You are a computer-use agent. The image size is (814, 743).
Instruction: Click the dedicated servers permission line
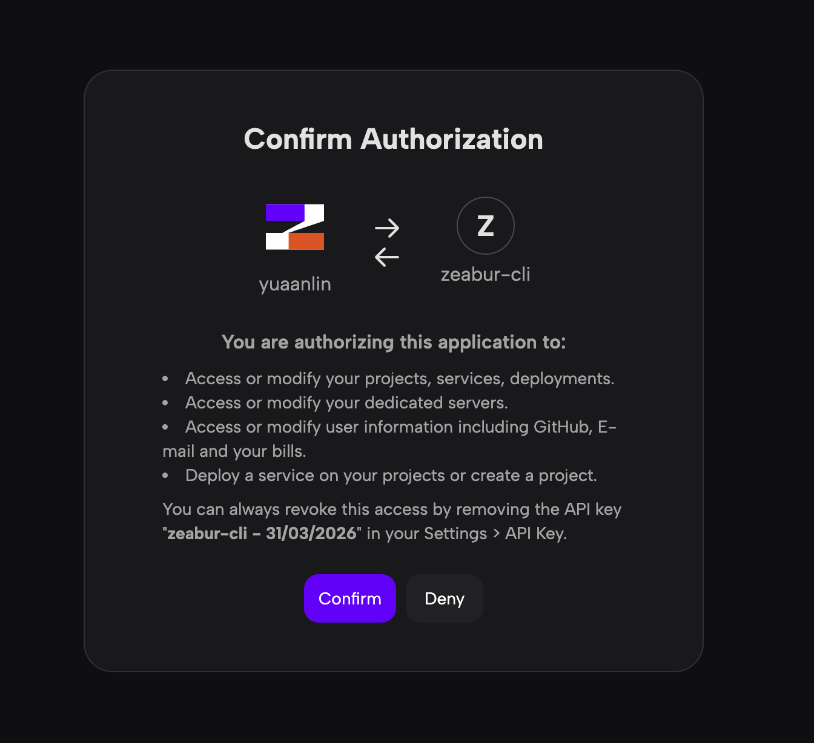(x=346, y=402)
